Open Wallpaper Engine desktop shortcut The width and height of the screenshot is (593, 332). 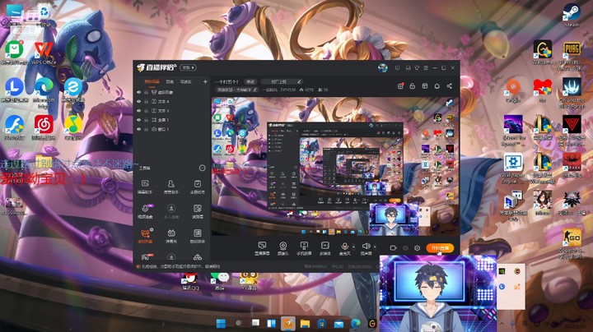pyautogui.click(x=513, y=168)
